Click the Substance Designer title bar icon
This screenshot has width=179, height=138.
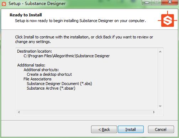coord(4,4)
